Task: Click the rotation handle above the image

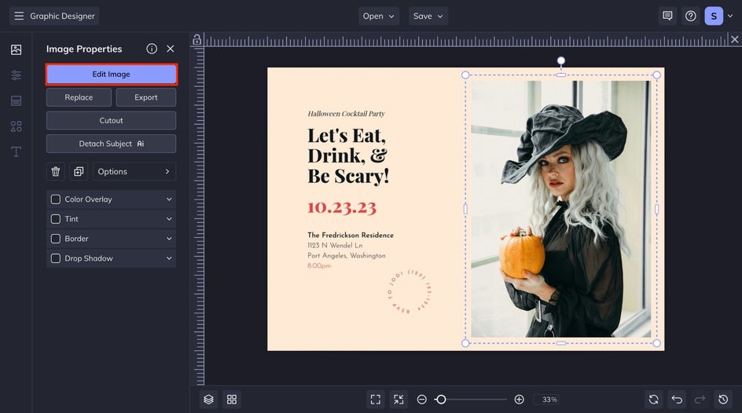Action: point(560,60)
